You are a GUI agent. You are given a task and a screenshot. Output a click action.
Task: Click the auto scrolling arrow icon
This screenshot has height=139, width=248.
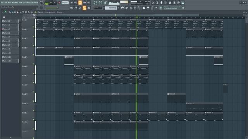(76, 8)
